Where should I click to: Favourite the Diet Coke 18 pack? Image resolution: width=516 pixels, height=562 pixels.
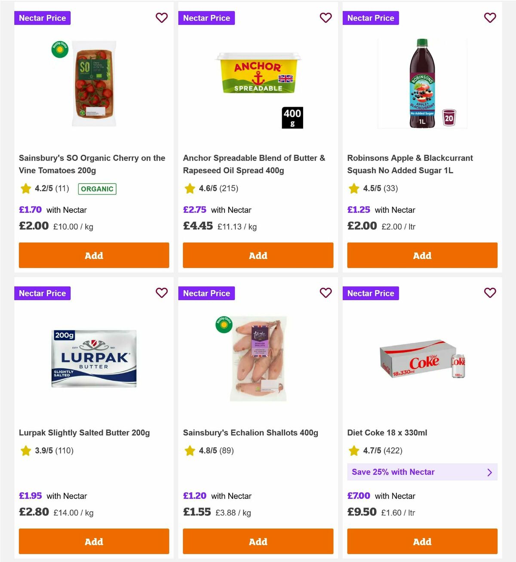pos(490,293)
